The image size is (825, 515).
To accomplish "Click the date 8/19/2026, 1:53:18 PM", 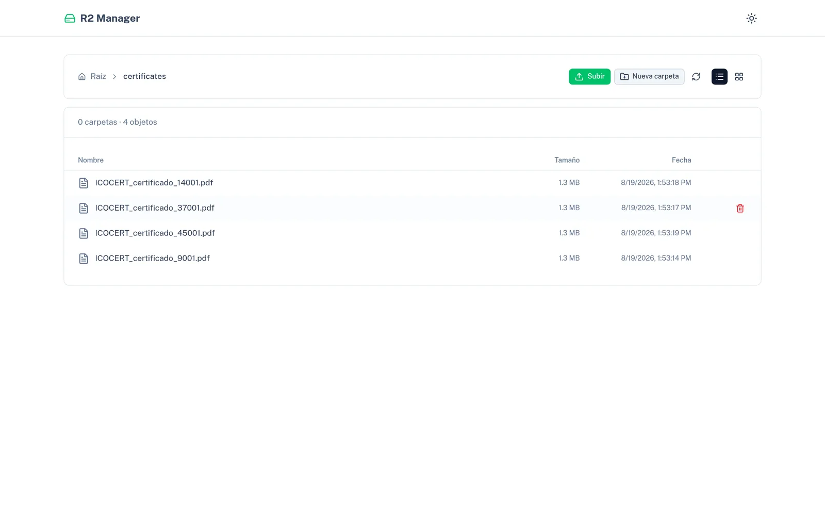I will pos(656,183).
